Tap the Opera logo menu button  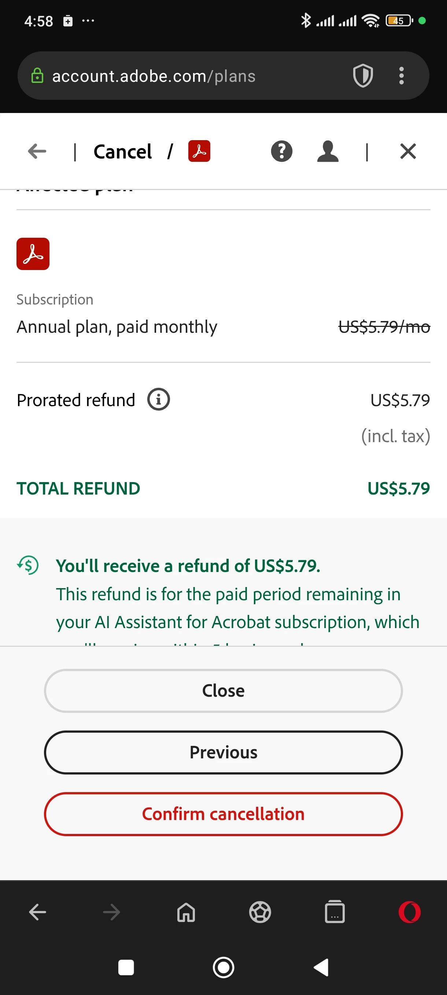[x=410, y=912]
